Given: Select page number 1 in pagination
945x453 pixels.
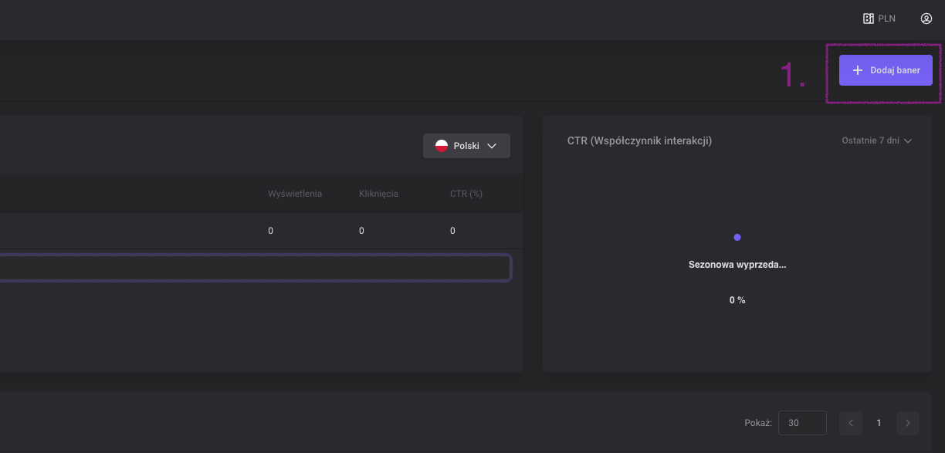Looking at the screenshot, I should click(x=879, y=423).
